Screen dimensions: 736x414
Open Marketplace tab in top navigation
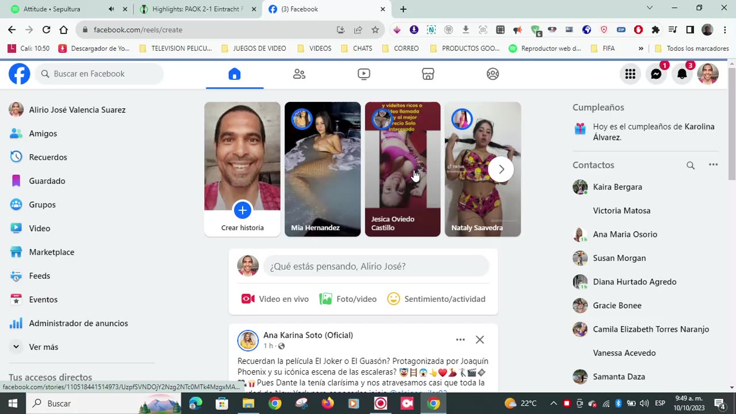428,74
